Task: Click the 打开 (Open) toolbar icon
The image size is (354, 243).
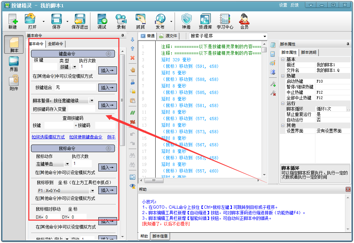Action: pos(31,21)
